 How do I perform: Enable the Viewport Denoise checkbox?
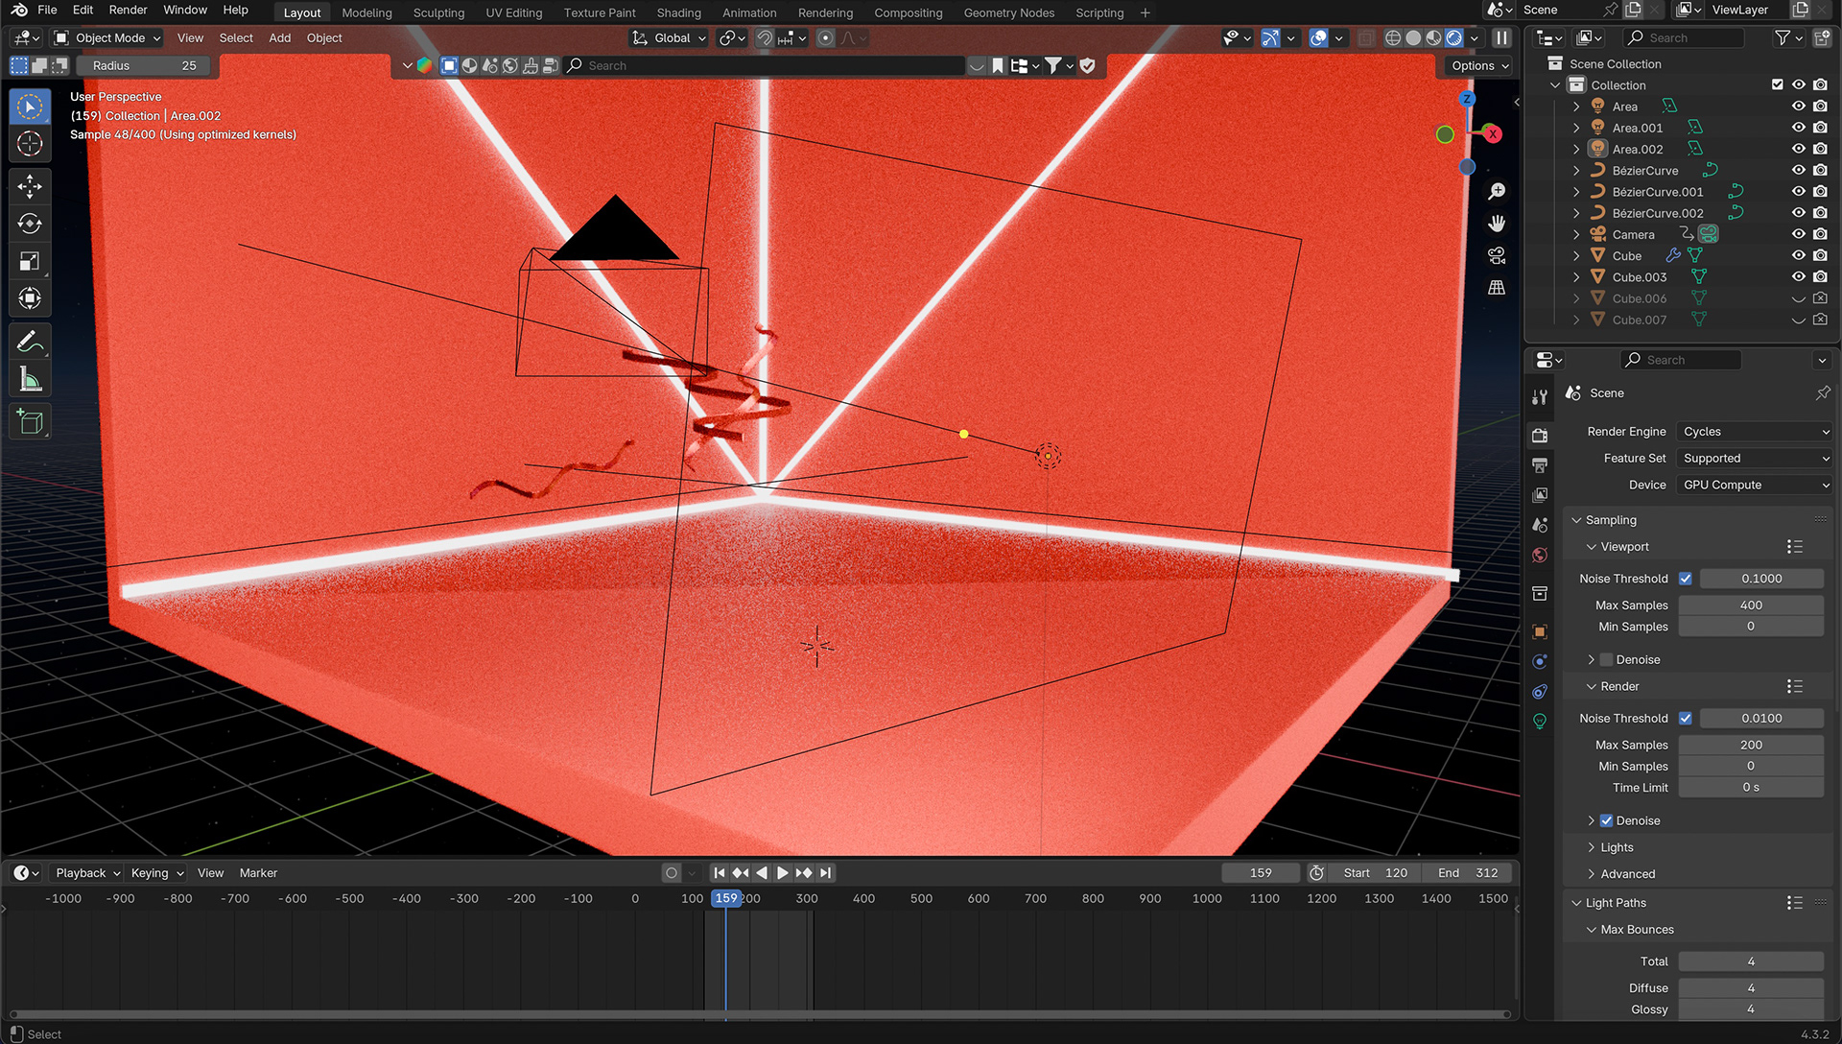pyautogui.click(x=1606, y=660)
